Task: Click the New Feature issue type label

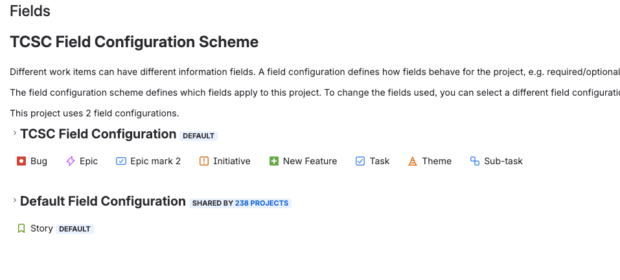Action: point(310,161)
